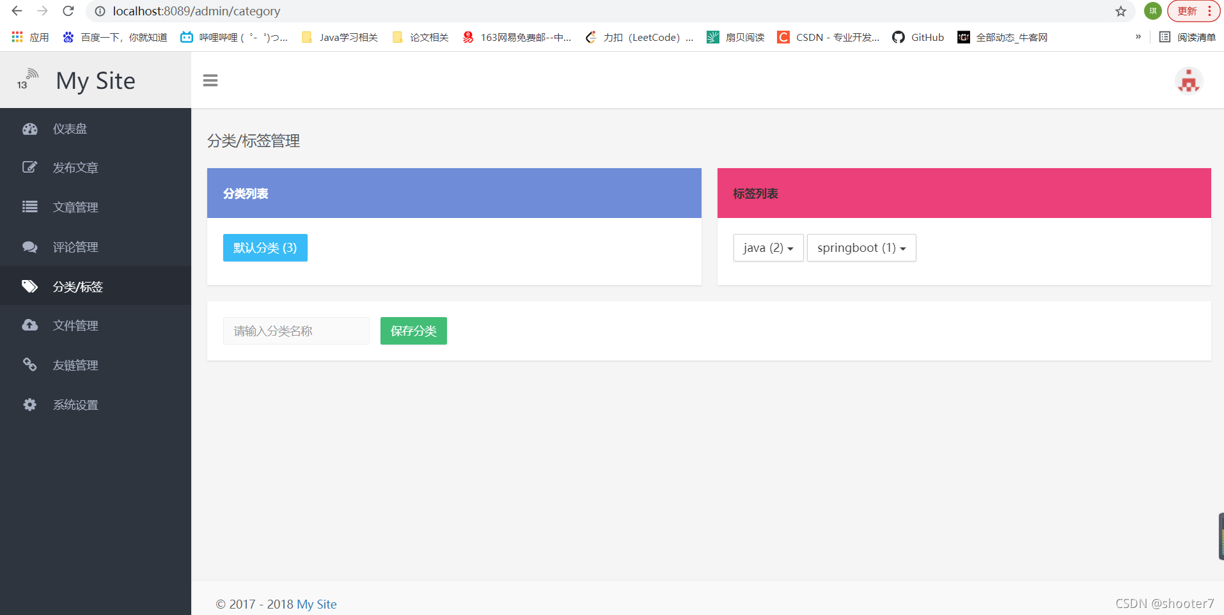This screenshot has height=615, width=1224.
Task: Click the 标签列表 panel header
Action: [964, 193]
